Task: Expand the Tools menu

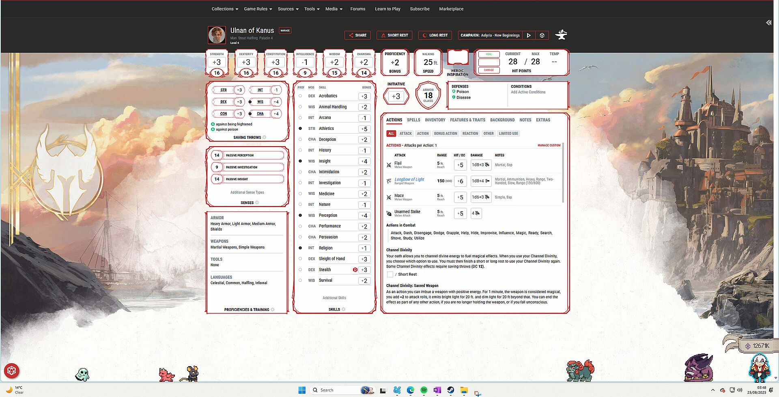Action: (x=312, y=9)
